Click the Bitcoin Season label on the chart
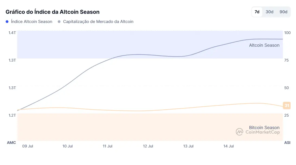Image resolution: width=296 pixels, height=165 pixels. coord(264,127)
